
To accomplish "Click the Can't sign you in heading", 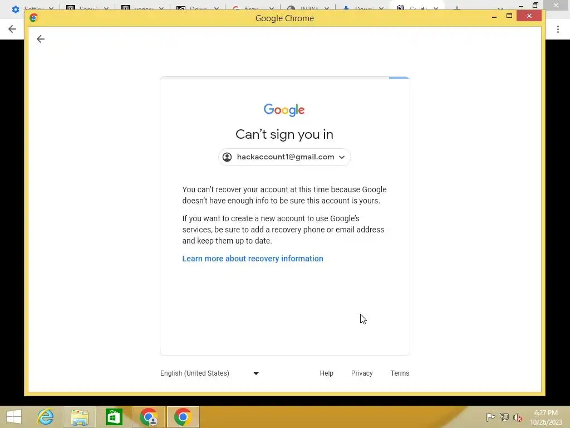I will pyautogui.click(x=284, y=134).
